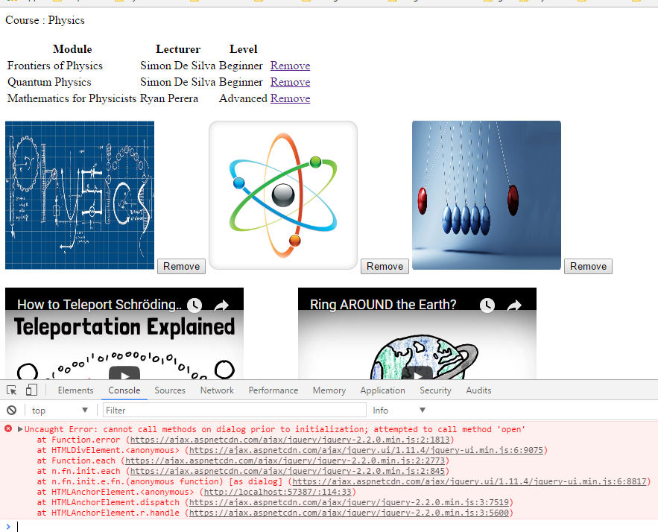Remove the Quantum Physics module
The height and width of the screenshot is (532, 658).
click(291, 82)
